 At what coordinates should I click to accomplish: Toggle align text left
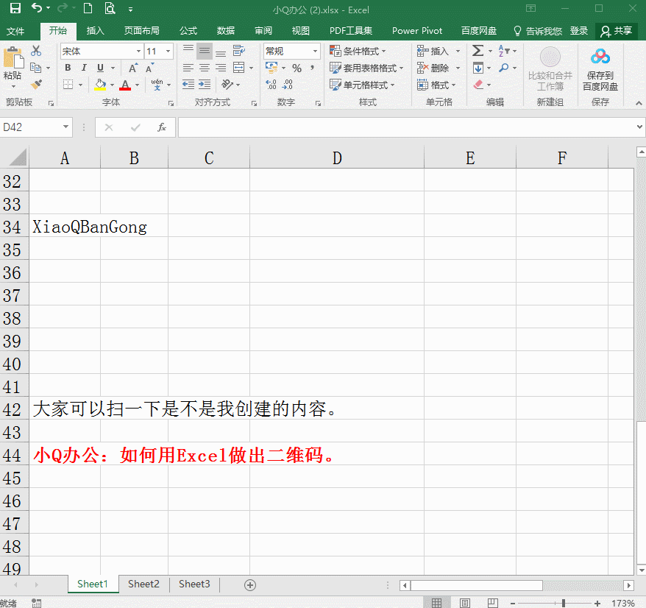[188, 68]
